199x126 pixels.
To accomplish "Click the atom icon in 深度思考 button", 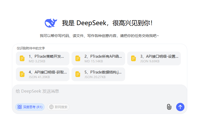I will (20, 107).
